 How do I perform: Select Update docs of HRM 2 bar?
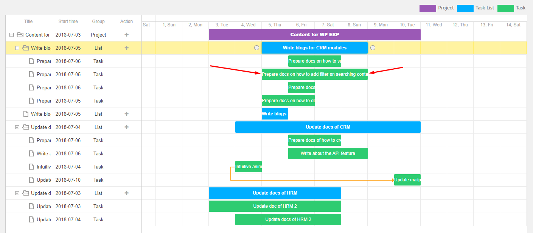[x=288, y=219]
